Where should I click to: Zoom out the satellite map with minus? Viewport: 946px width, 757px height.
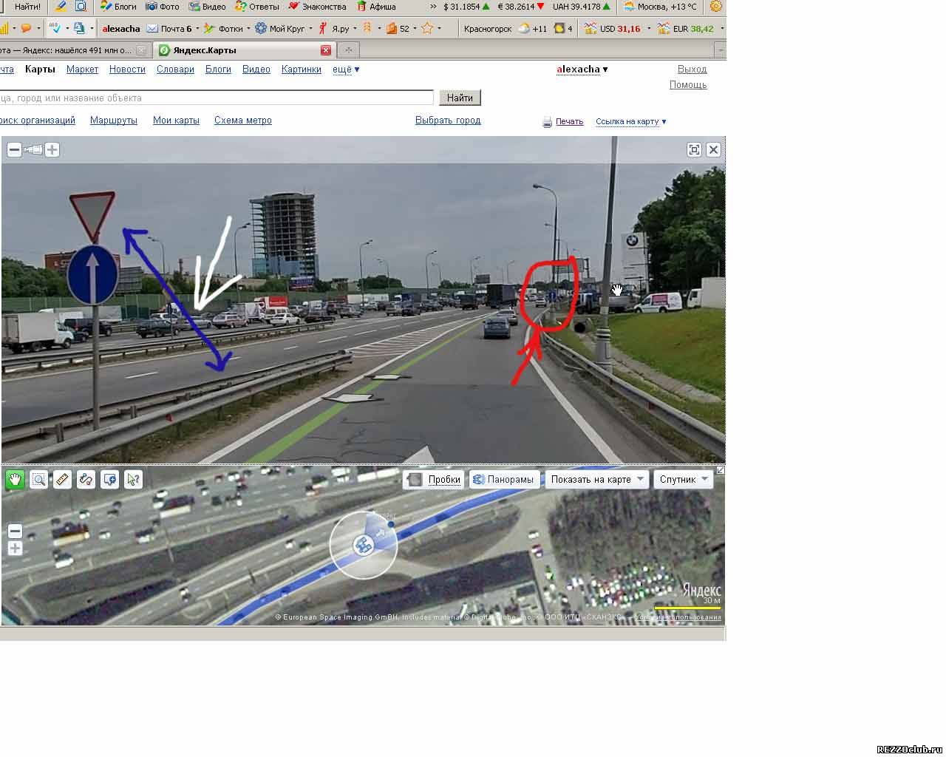click(x=15, y=531)
